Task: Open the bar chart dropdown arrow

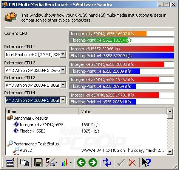Action: point(71,162)
